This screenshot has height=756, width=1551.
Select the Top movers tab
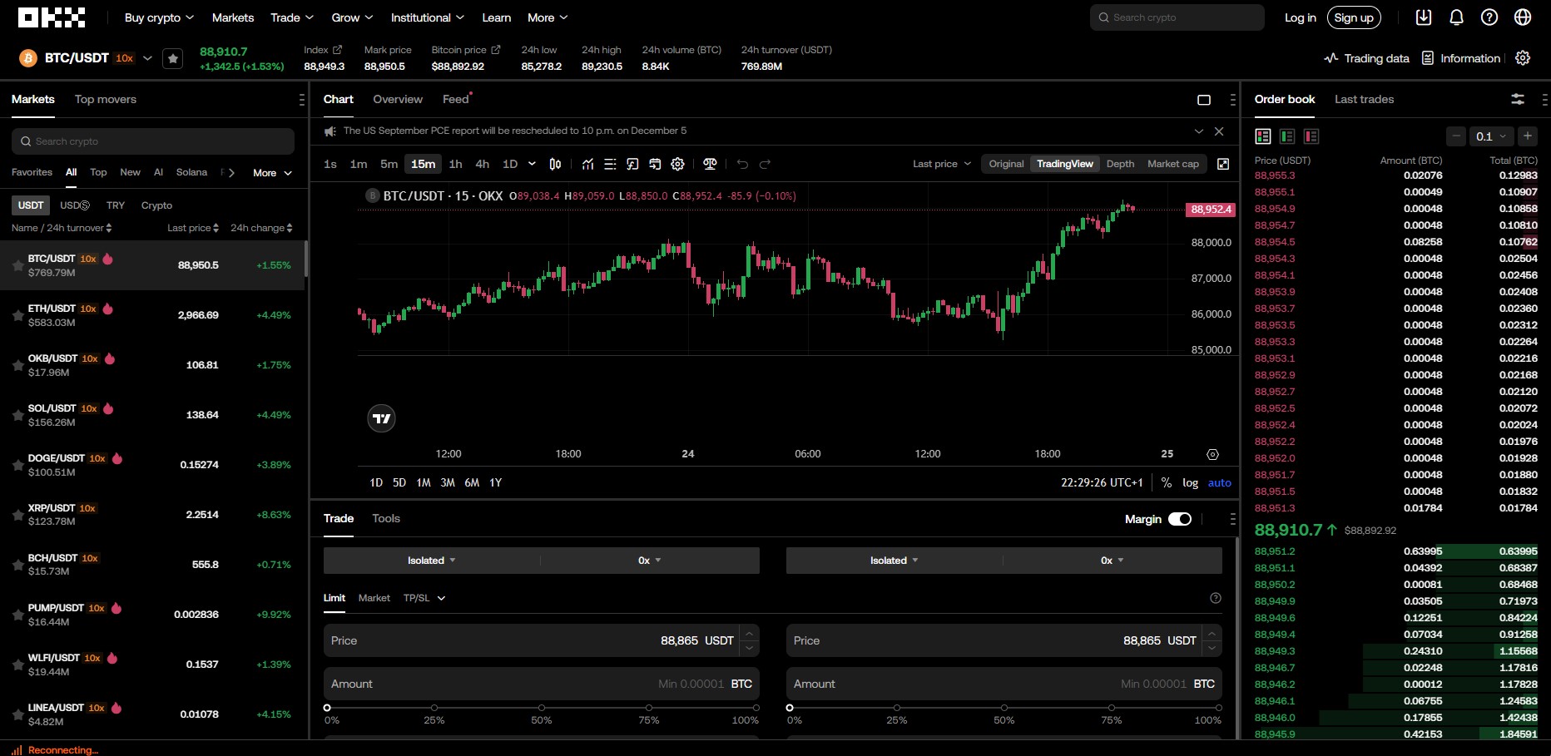[x=105, y=99]
